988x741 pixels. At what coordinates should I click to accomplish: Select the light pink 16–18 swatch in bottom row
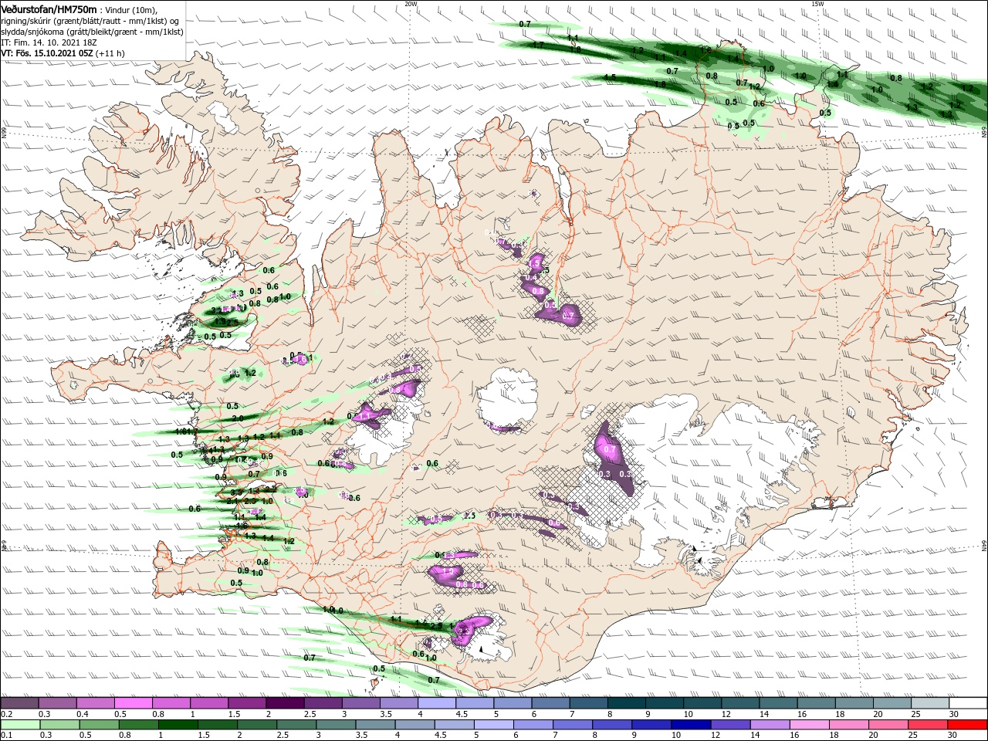click(x=808, y=725)
